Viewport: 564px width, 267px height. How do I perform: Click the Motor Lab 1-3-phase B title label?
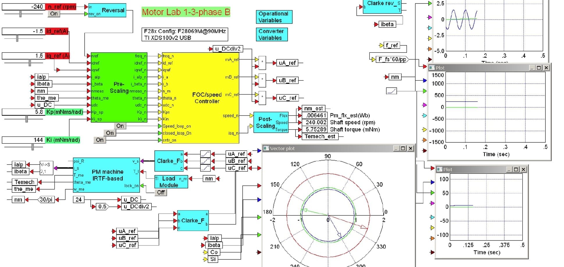coord(186,12)
